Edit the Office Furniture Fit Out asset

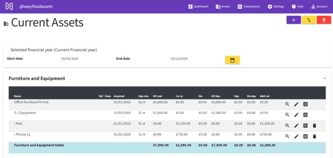(296, 104)
